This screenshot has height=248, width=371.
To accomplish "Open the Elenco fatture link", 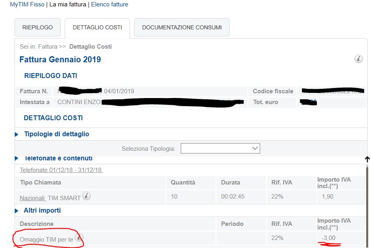I will pos(110,4).
